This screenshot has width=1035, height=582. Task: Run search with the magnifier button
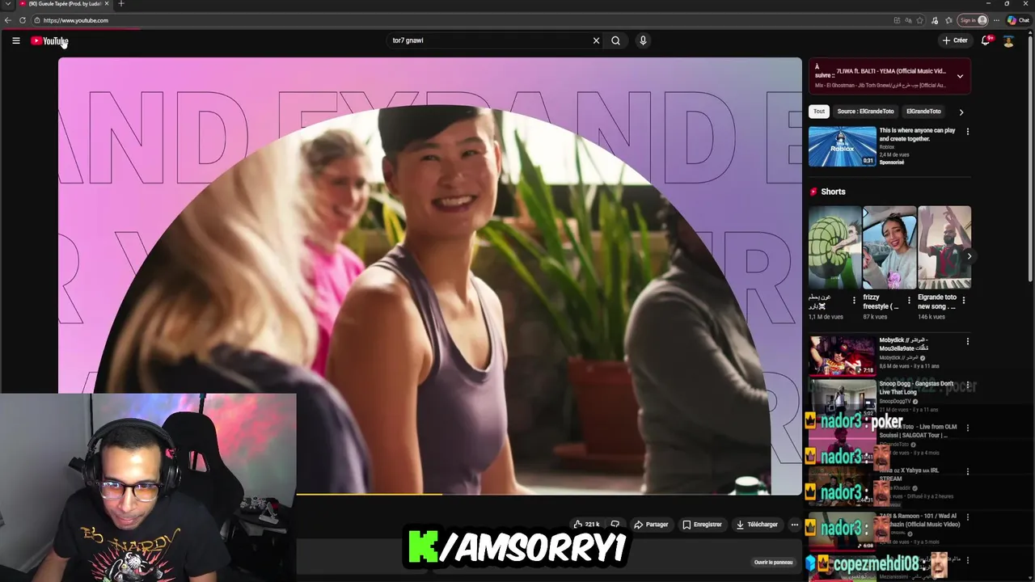click(x=616, y=40)
